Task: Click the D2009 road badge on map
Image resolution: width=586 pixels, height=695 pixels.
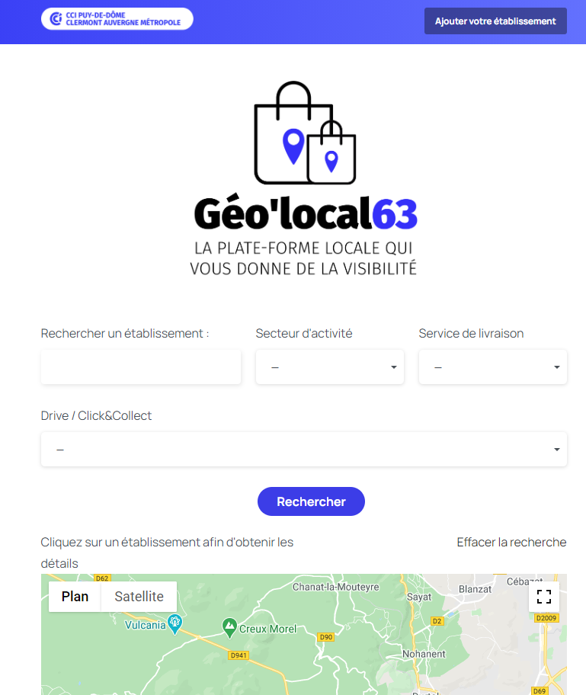Action: (546, 618)
